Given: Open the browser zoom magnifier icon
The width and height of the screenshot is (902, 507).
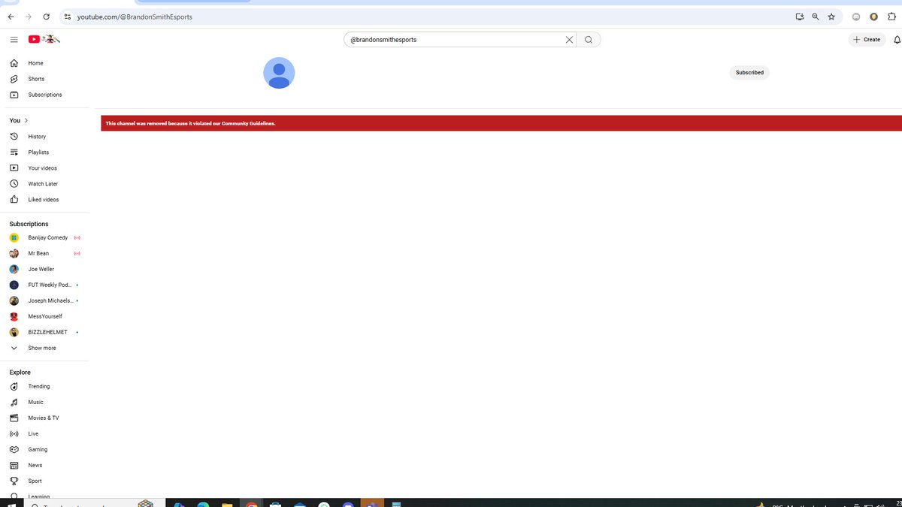Looking at the screenshot, I should 816,17.
